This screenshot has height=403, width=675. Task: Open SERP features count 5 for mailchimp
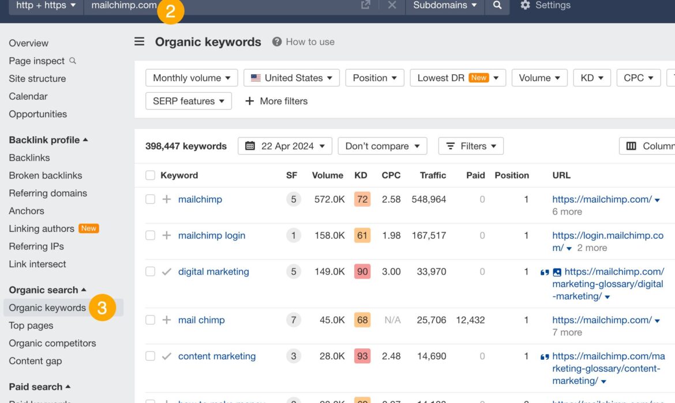(x=294, y=199)
